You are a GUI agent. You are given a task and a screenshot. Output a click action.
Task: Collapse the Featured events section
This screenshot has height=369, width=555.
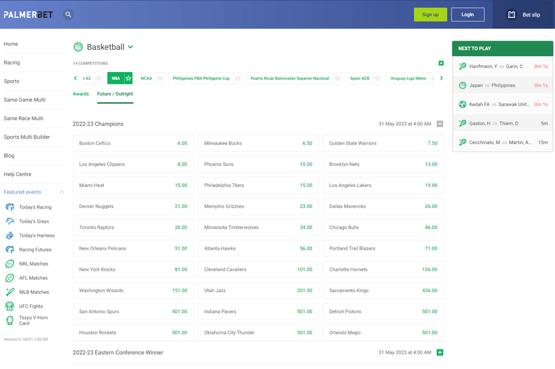pyautogui.click(x=62, y=192)
